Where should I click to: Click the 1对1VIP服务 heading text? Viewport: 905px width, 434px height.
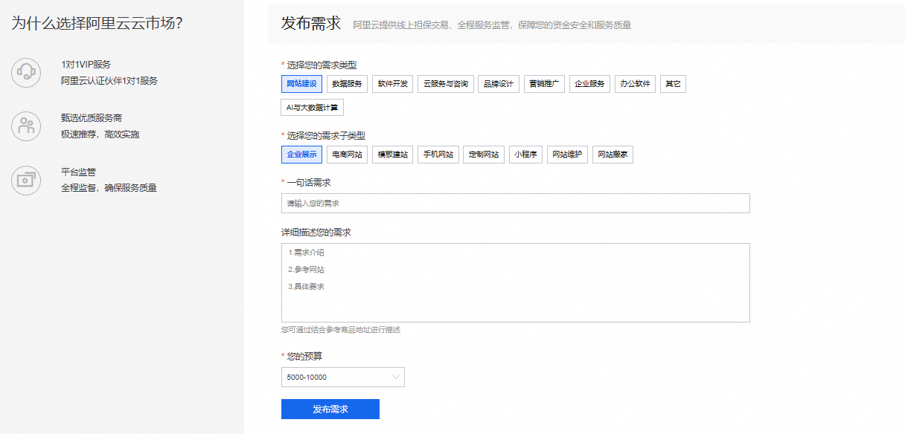tap(86, 65)
